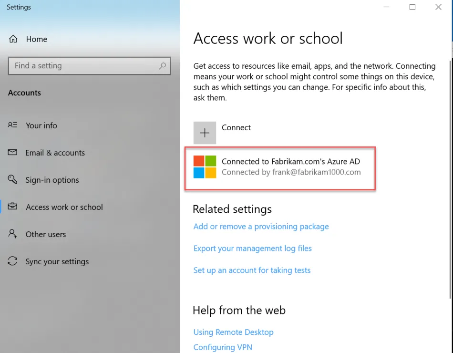Click the Microsoft logo beside Azure AD connection
The image size is (453, 353).
pyautogui.click(x=205, y=167)
